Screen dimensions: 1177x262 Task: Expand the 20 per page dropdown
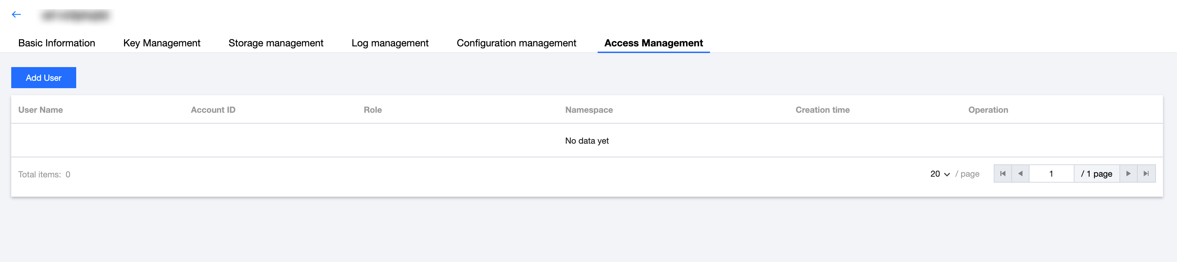coord(940,174)
